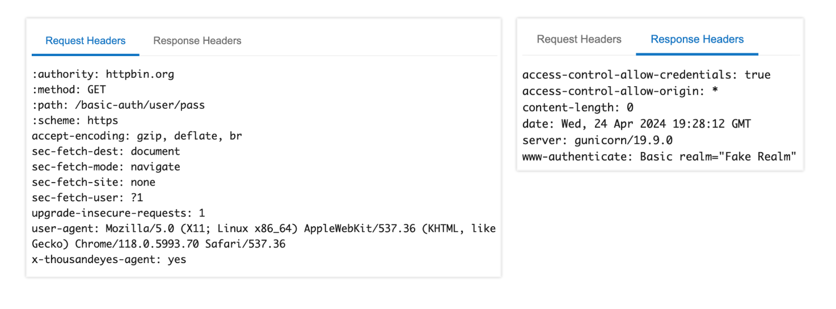Click the accept-encoding header line
The height and width of the screenshot is (309, 836).
[x=137, y=136]
